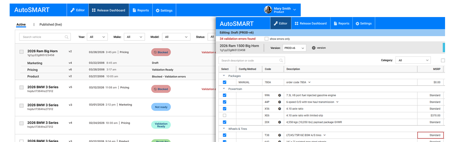Viewport: 455px width, 142px height.
Task: Click the Settings gear icon in front window
Action: (357, 23)
